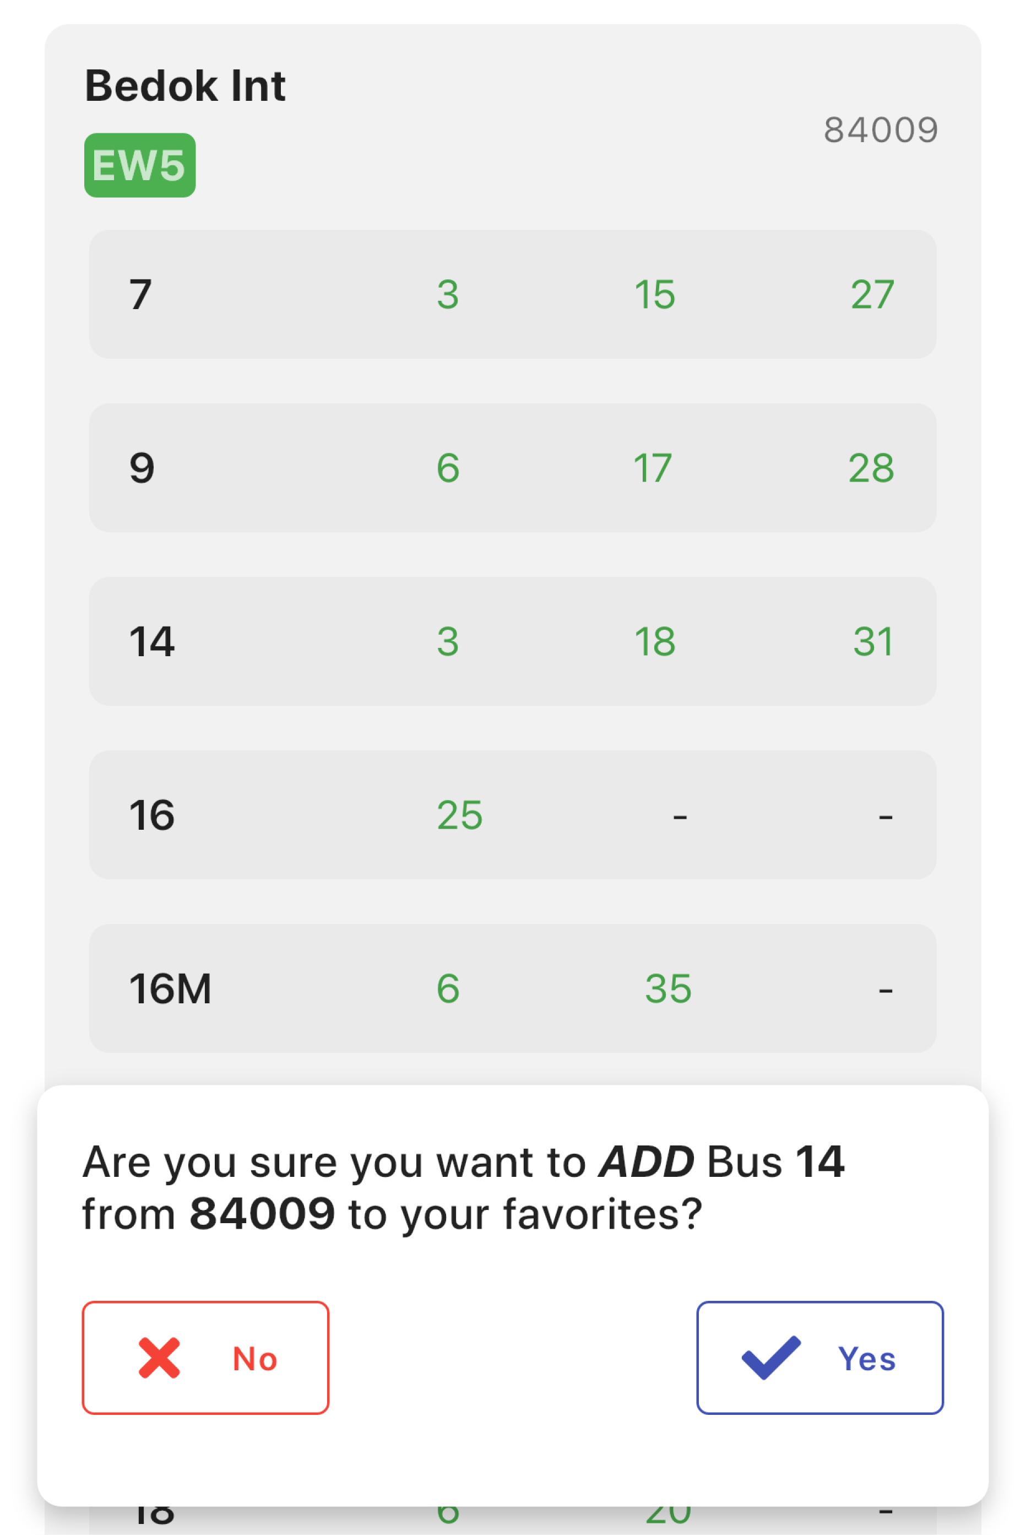Image resolution: width=1026 pixels, height=1535 pixels.
Task: Tap Bus 9 second arrival time 17
Action: tap(653, 468)
